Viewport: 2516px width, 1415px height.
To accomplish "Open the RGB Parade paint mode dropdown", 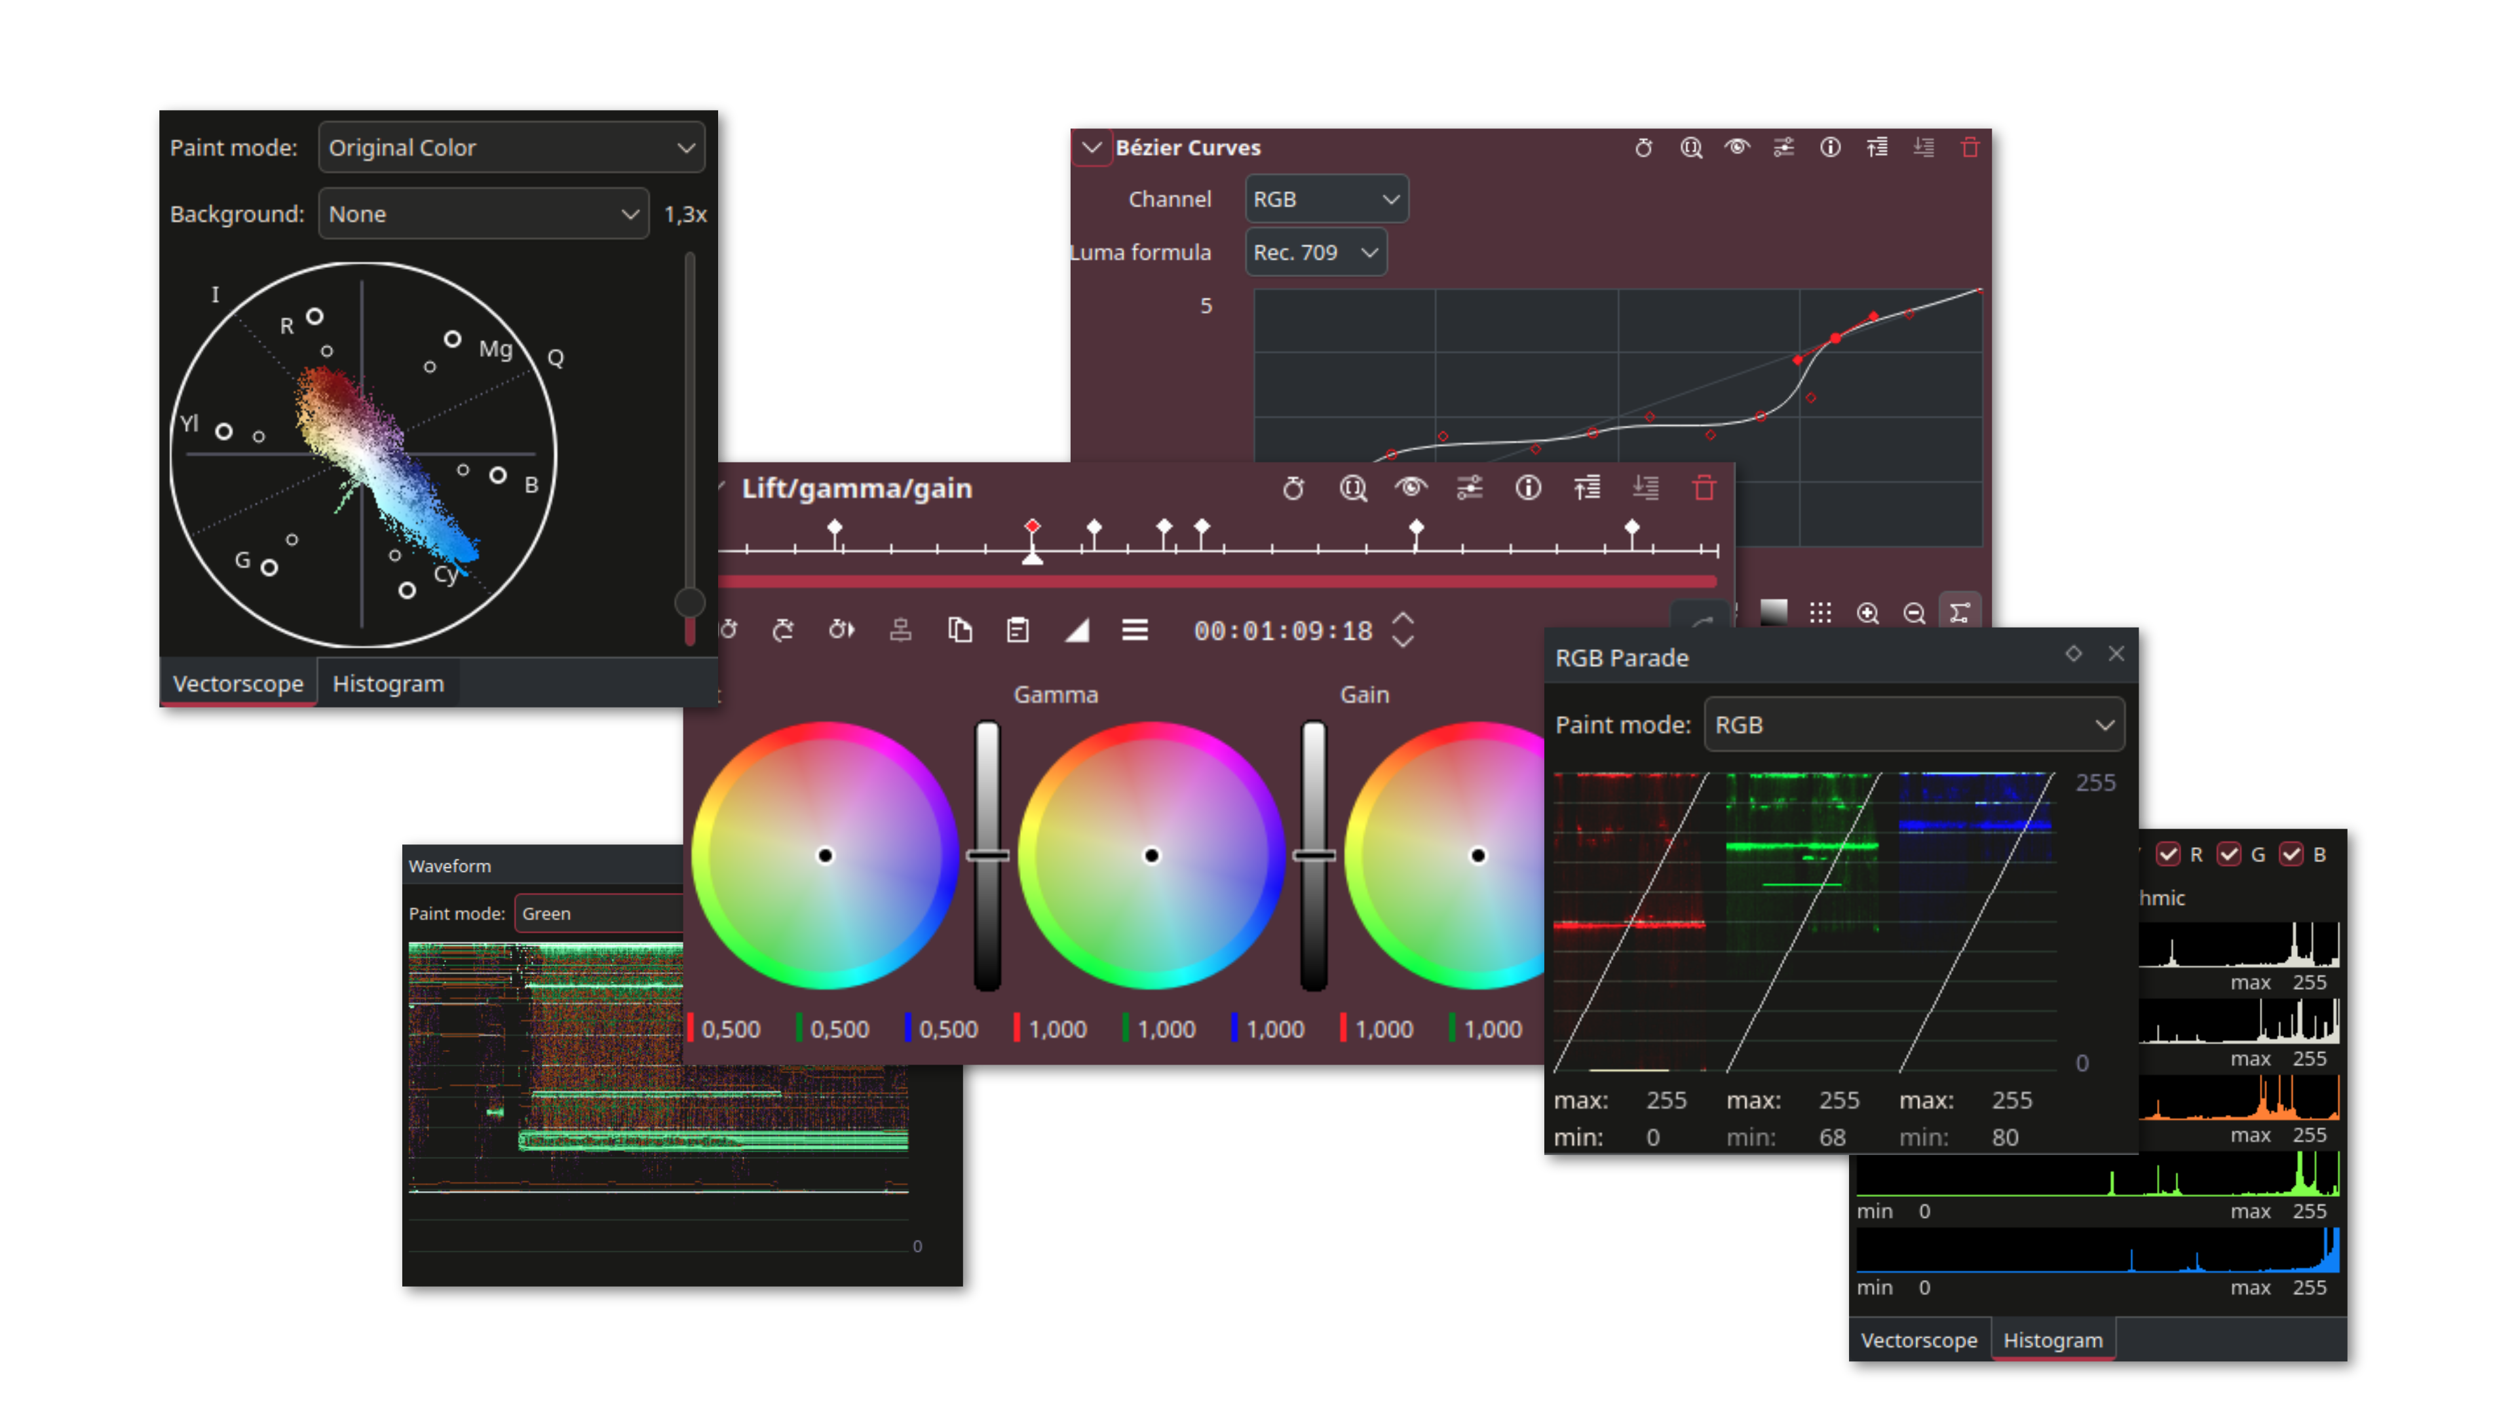I will (x=1915, y=725).
